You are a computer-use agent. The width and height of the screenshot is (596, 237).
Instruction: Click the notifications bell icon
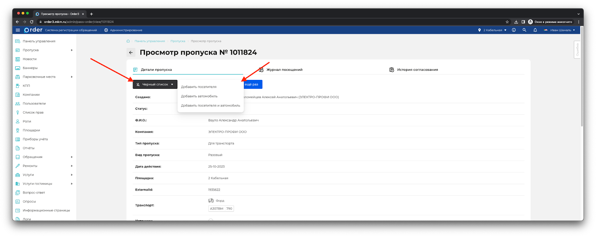[x=535, y=30]
